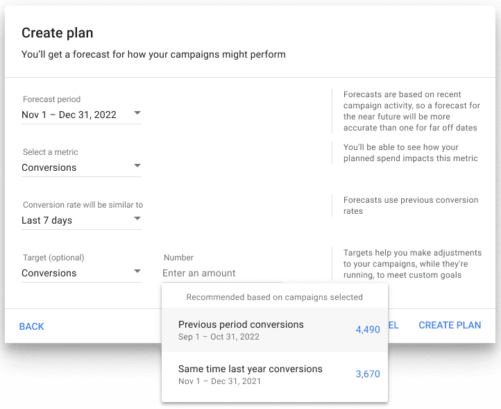This screenshot has width=501, height=409.
Task: Click the Nov 1 – Dec 31, 2021 date subtitle
Action: (x=219, y=381)
